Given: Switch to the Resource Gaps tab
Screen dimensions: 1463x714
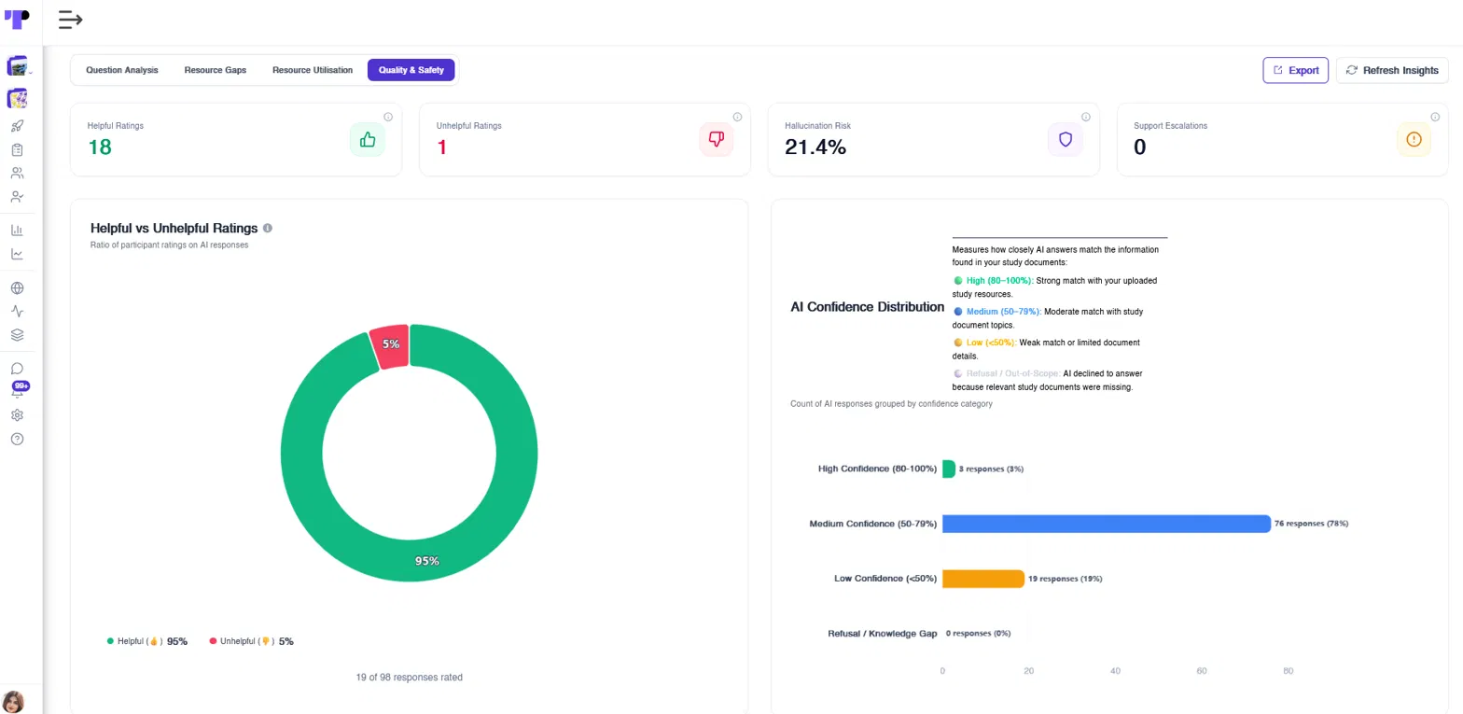Looking at the screenshot, I should coord(216,70).
